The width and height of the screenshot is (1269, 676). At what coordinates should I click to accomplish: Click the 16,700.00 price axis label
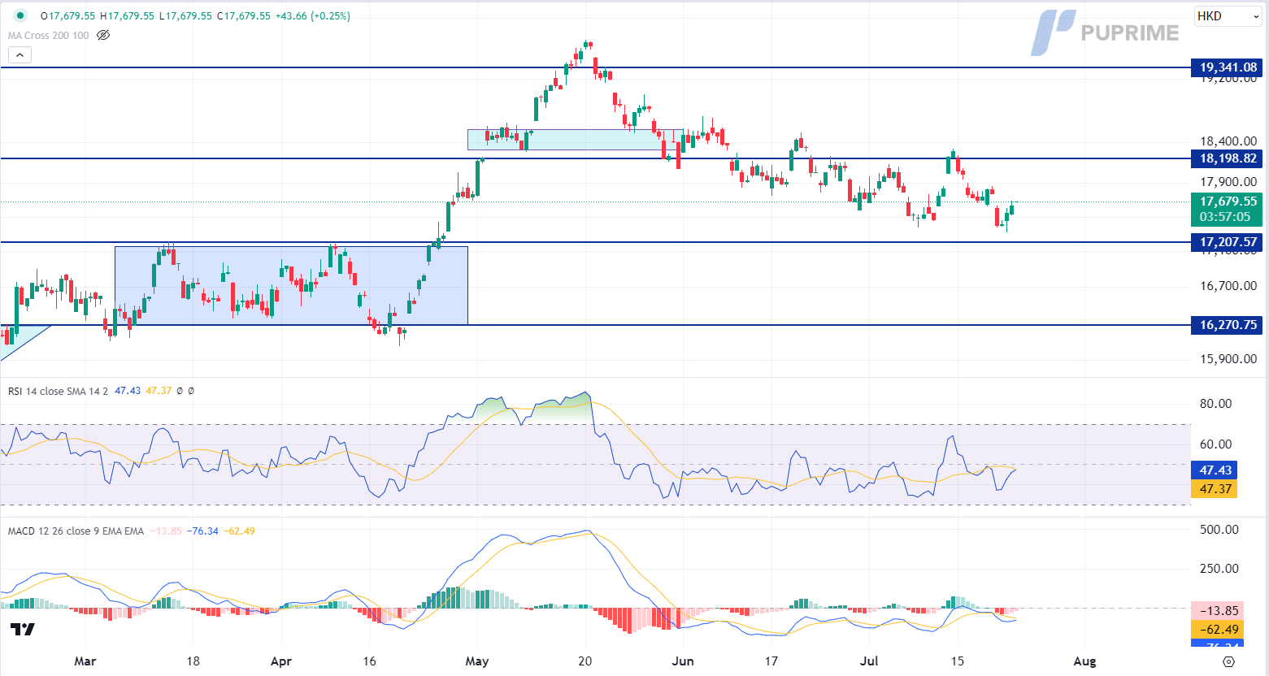[1228, 286]
